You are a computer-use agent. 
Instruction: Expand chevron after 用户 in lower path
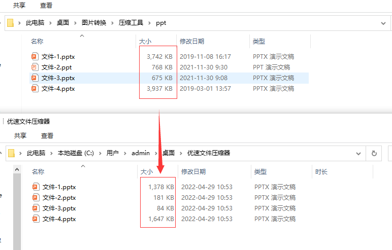point(125,153)
